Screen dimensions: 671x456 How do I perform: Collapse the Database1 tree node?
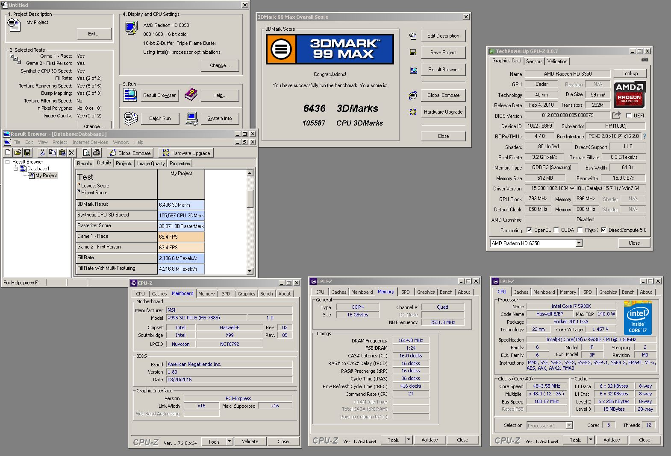tap(15, 169)
